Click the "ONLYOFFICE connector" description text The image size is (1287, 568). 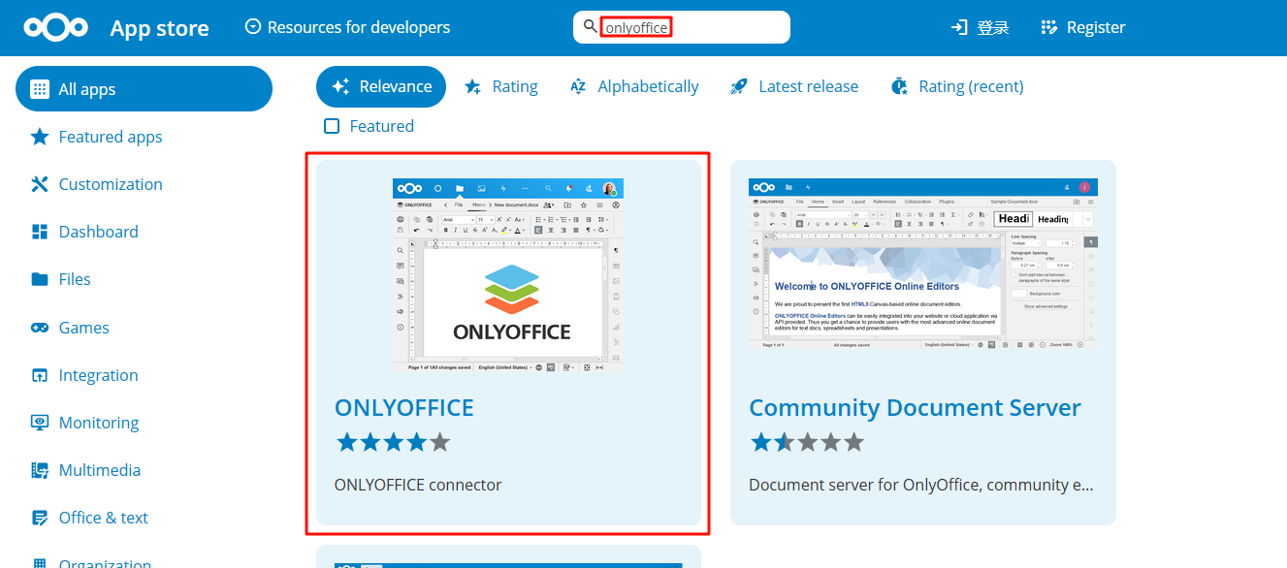[418, 485]
